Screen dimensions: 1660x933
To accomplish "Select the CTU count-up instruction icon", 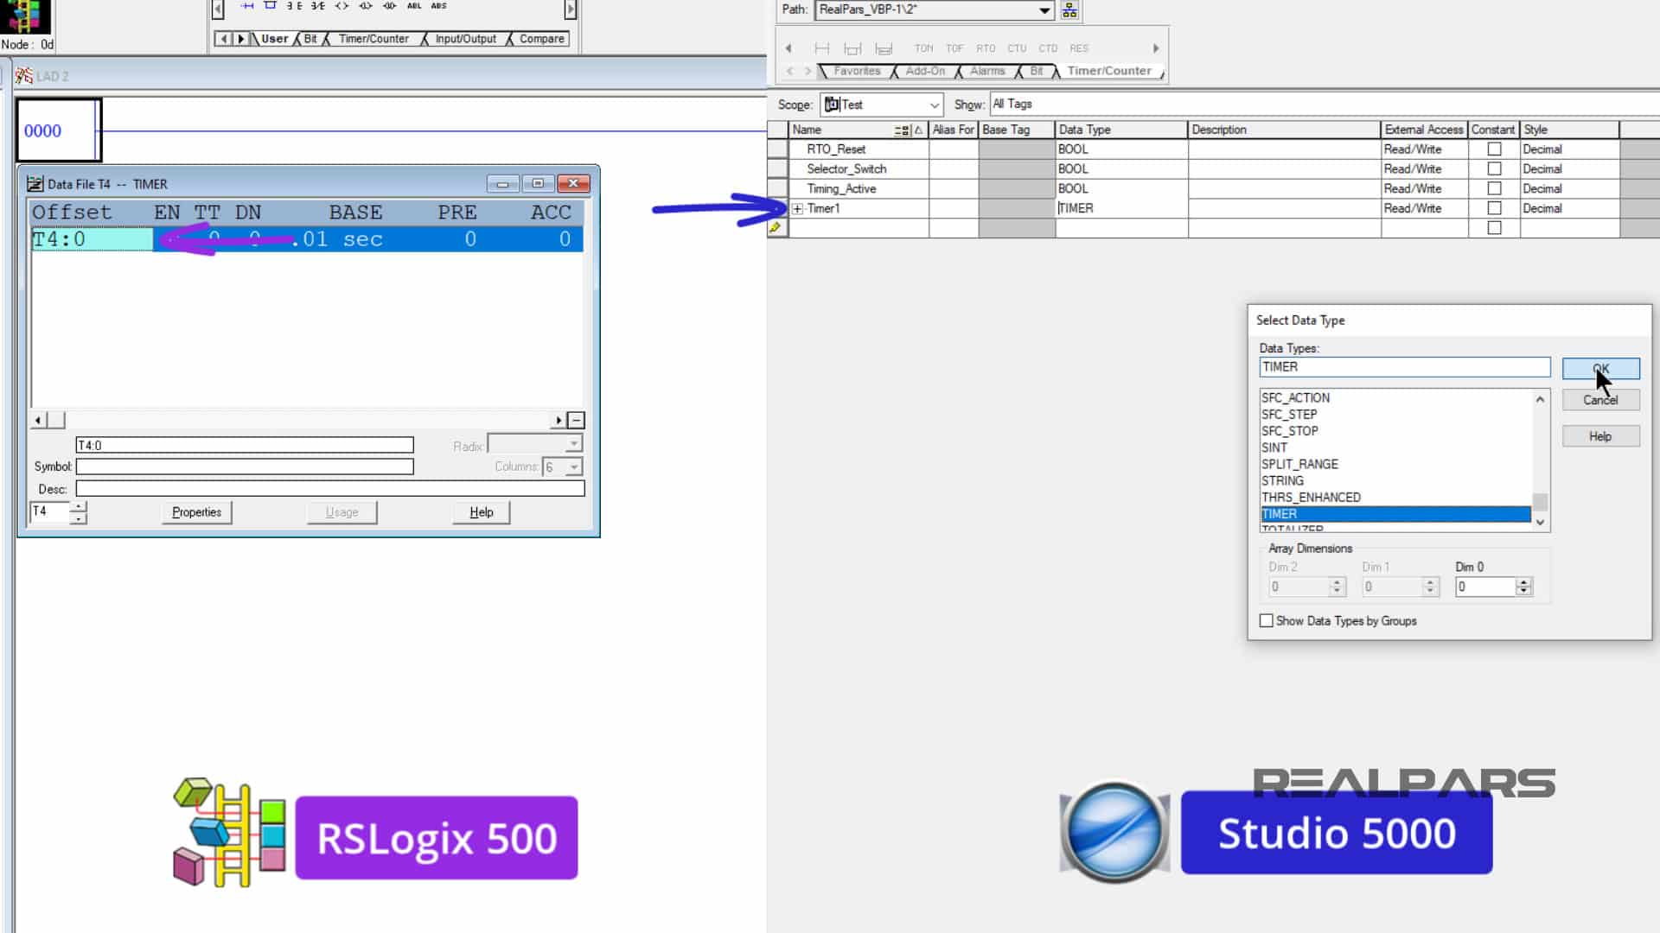I will click(1016, 48).
